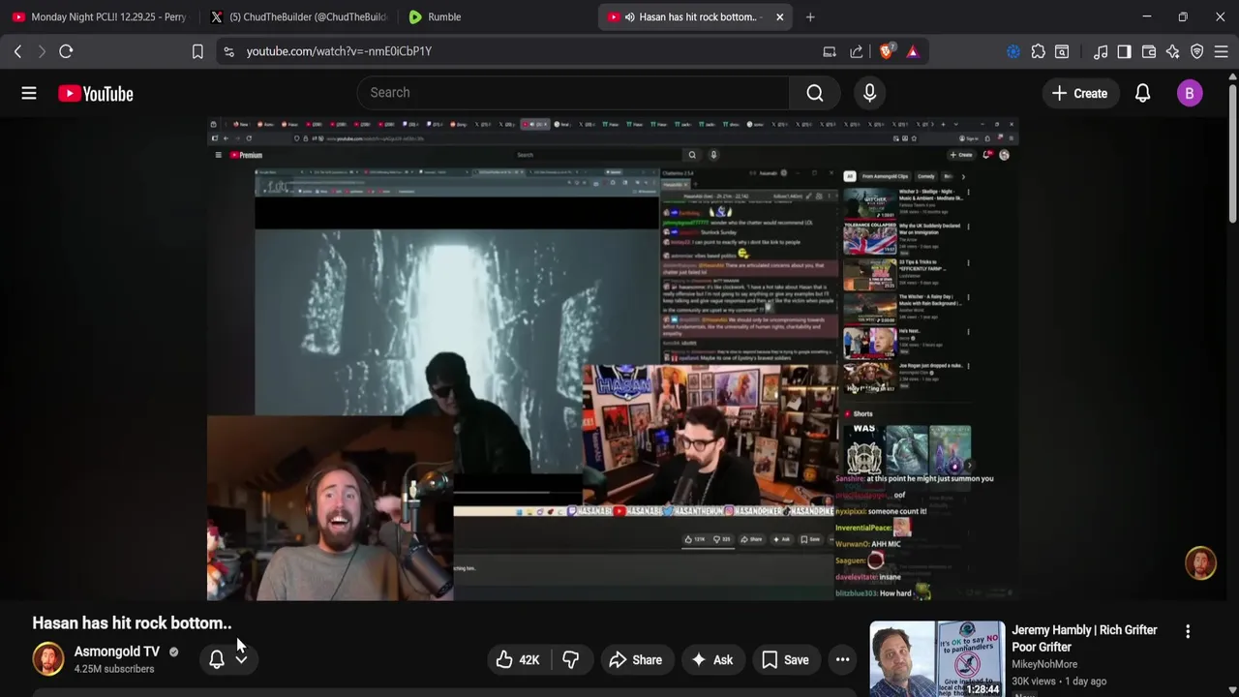Click the Create button
Screen dimensions: 1239x697
point(1079,93)
